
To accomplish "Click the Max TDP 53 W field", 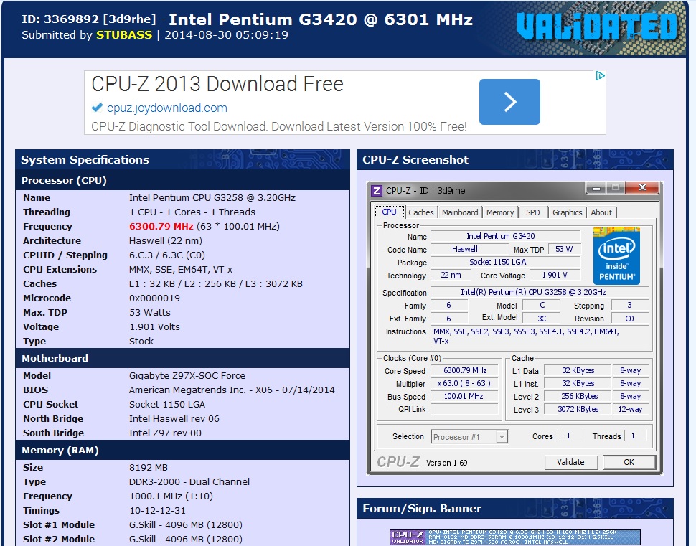I will point(564,250).
